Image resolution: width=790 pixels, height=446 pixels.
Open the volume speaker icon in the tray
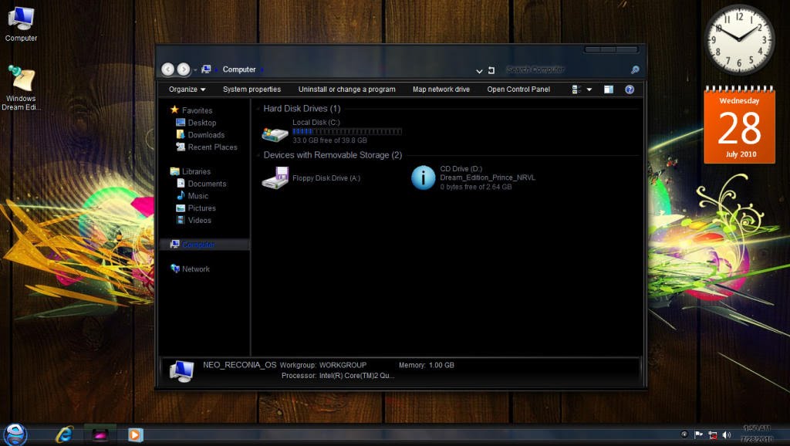726,434
